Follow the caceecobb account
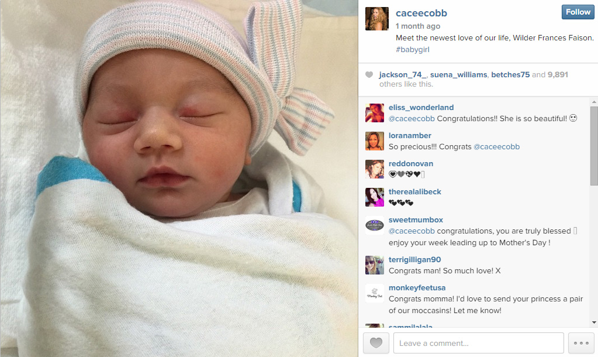Image resolution: width=598 pixels, height=357 pixels. 578,12
